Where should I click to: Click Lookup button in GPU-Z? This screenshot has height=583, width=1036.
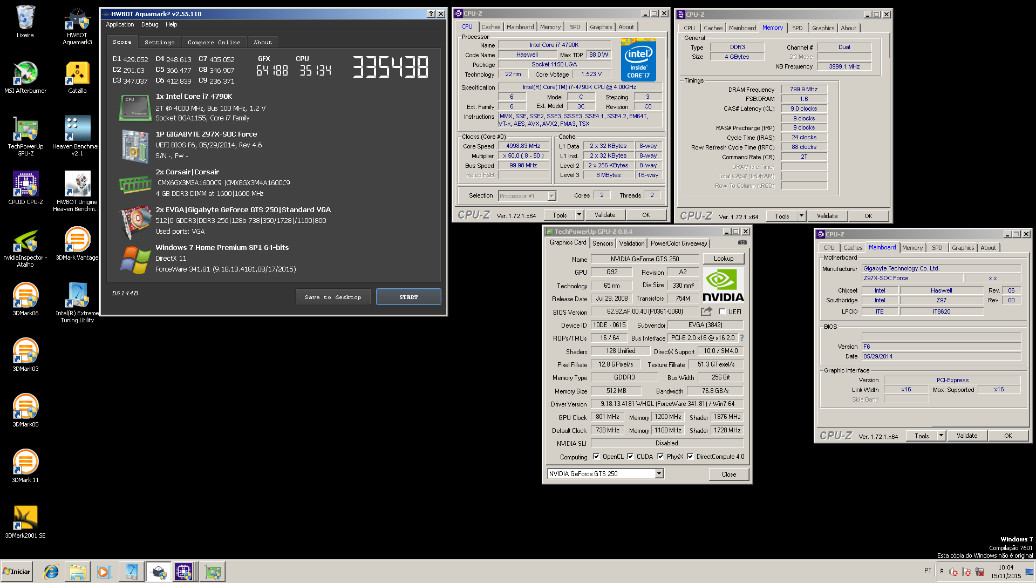click(724, 259)
